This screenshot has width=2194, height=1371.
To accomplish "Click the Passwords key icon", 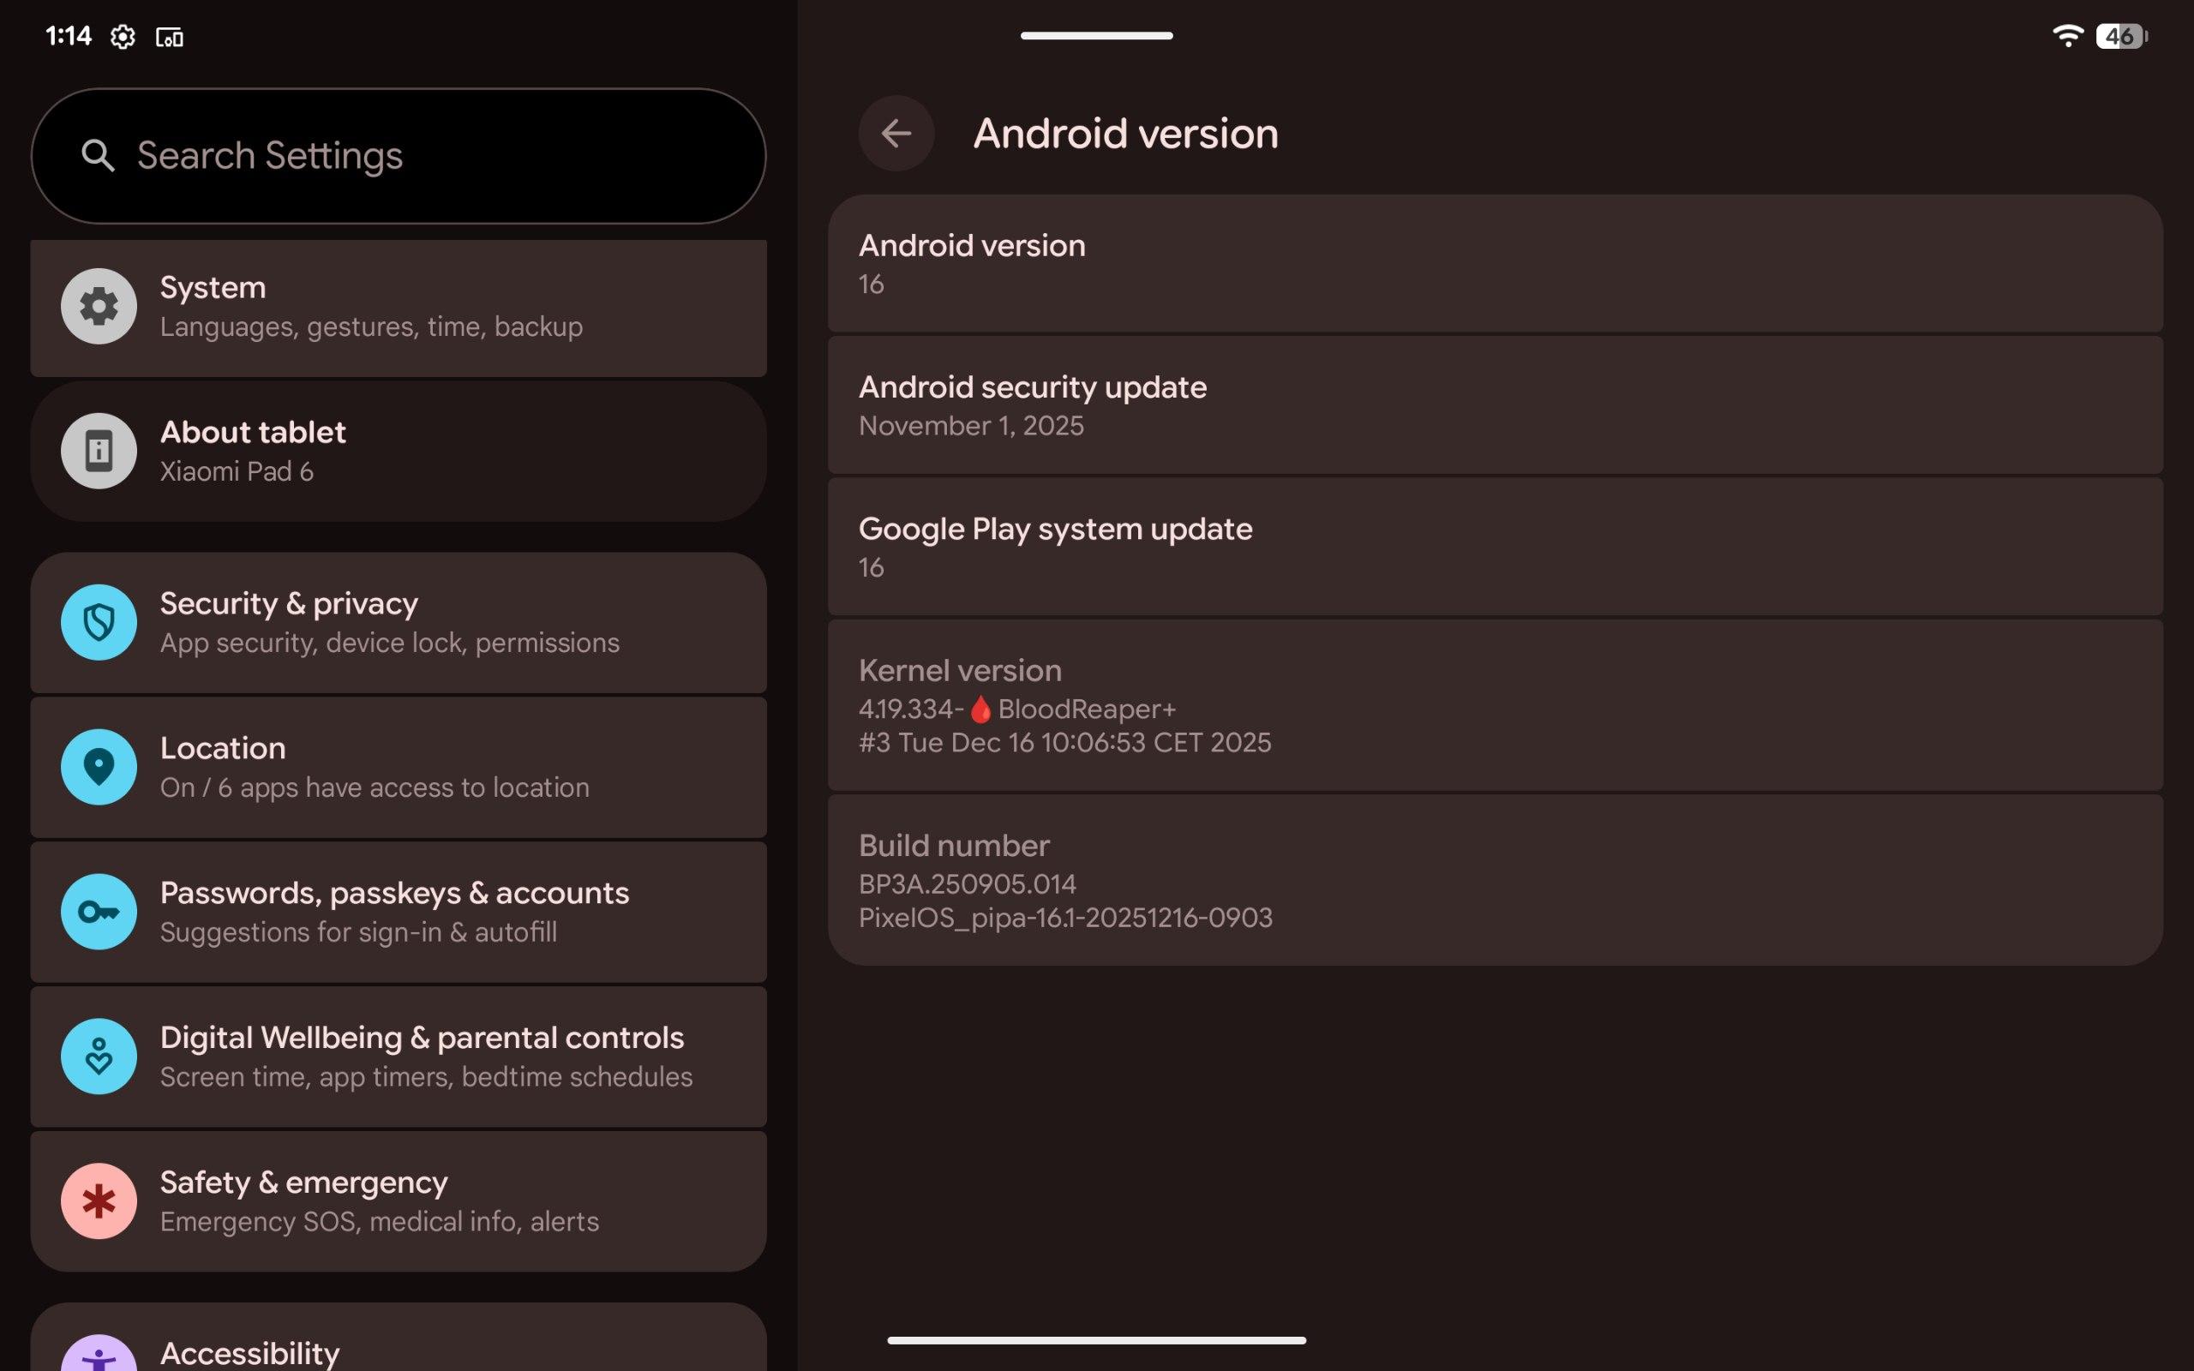I will (99, 911).
